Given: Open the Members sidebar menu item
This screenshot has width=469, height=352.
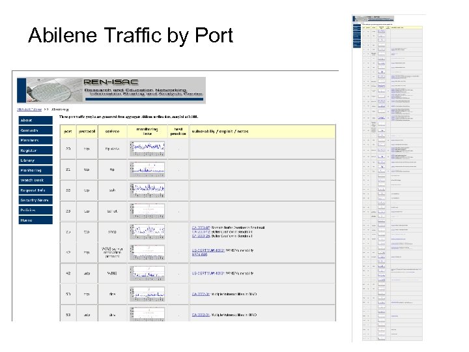Looking at the screenshot, I should [x=35, y=140].
